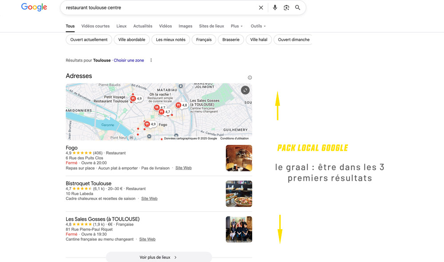Open the Les Sales Gosses photo thumbnail
This screenshot has width=444, height=262.
pos(238,229)
